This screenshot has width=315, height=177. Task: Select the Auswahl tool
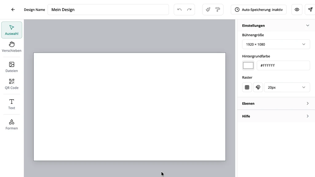[12, 30]
